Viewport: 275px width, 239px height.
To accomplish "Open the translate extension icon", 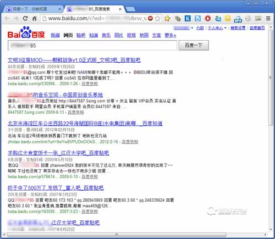I will [218, 18].
